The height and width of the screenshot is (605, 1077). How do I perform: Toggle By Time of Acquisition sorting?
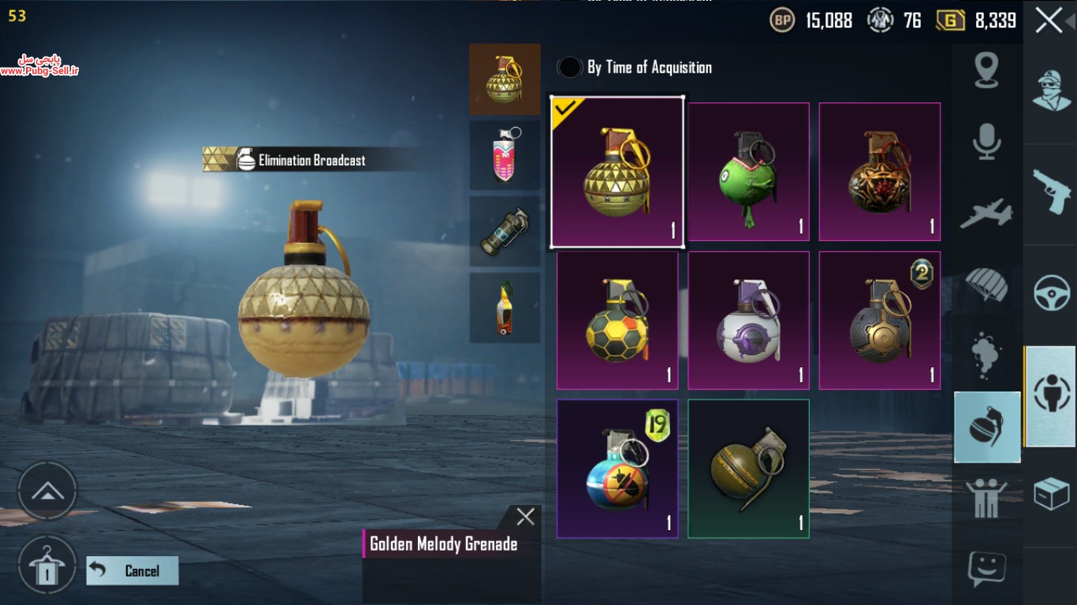[x=635, y=68]
